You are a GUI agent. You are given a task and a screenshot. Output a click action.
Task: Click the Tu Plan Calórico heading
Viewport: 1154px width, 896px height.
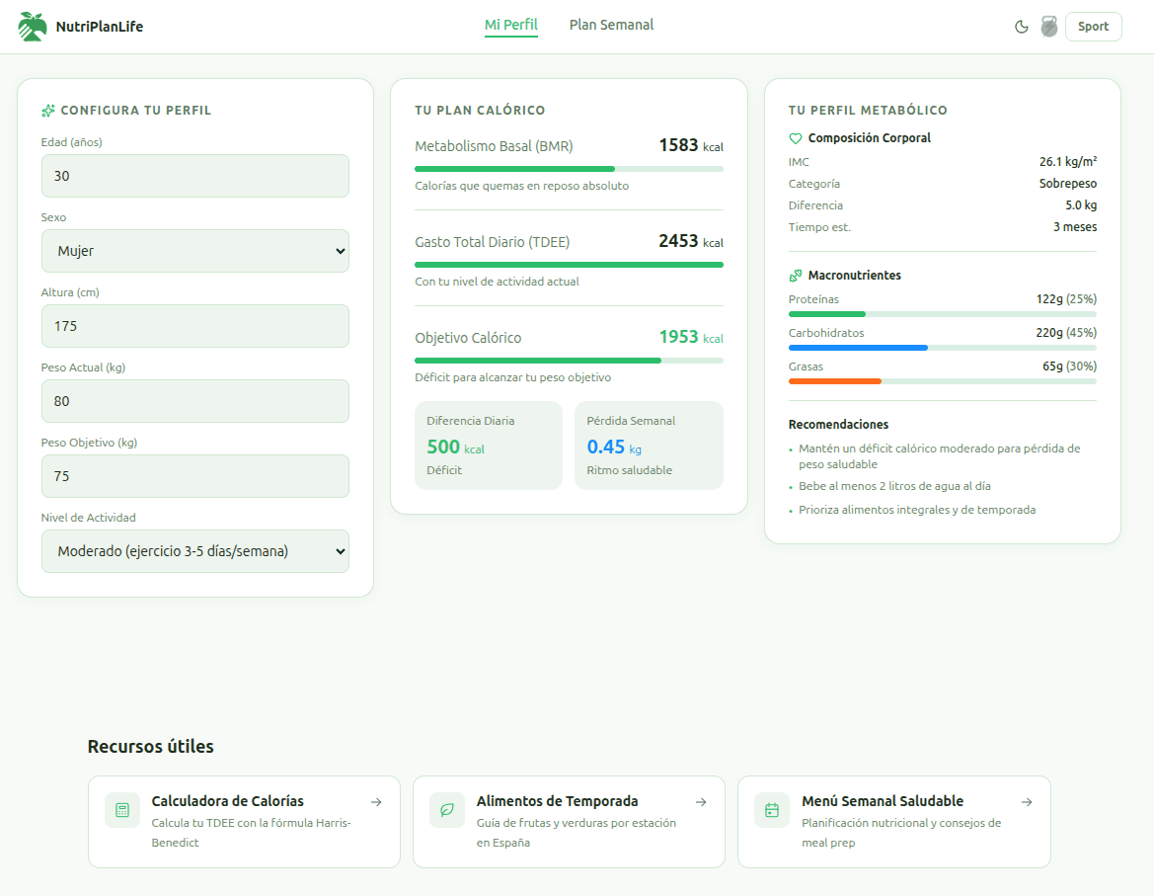(x=480, y=111)
